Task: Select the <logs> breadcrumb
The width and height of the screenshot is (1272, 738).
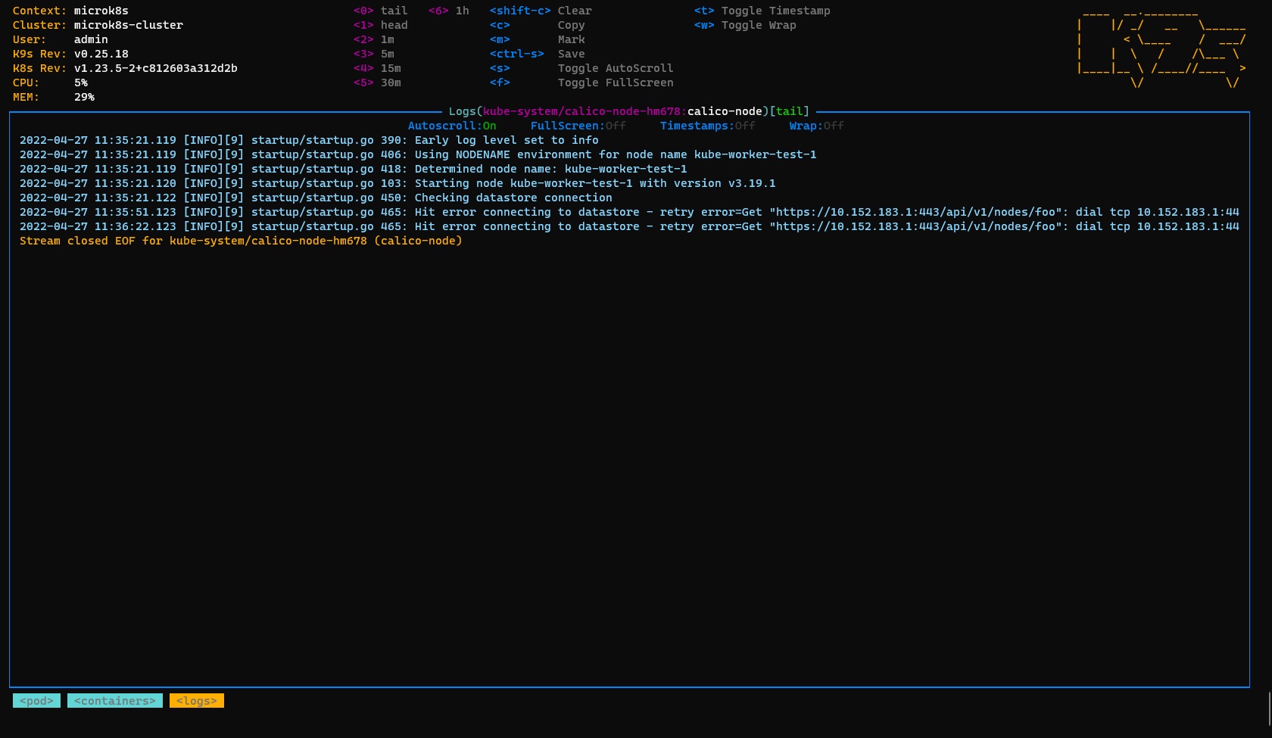Action: (197, 701)
